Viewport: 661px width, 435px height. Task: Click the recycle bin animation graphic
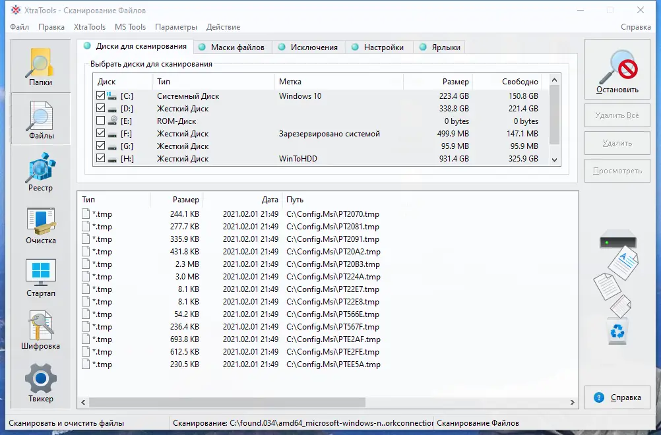617,332
